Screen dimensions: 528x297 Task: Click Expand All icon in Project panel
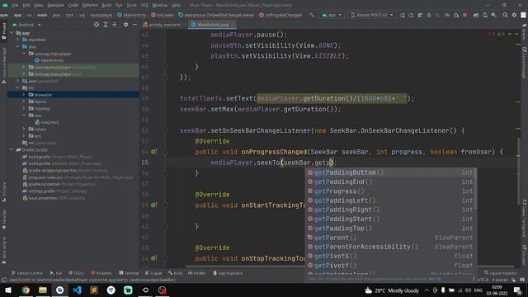pyautogui.click(x=106, y=25)
